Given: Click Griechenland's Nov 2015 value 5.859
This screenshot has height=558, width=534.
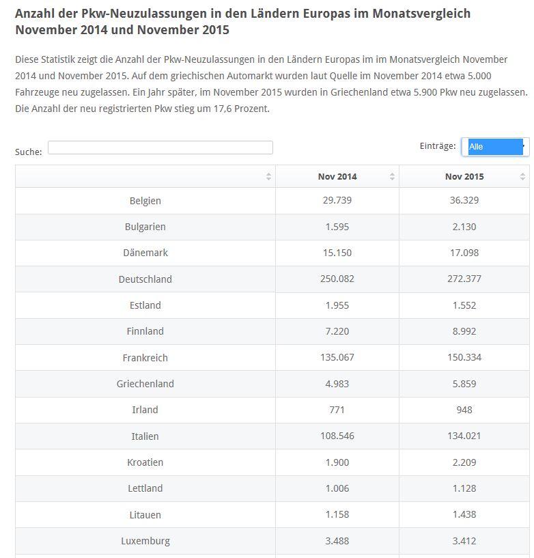Looking at the screenshot, I should pos(464,384).
